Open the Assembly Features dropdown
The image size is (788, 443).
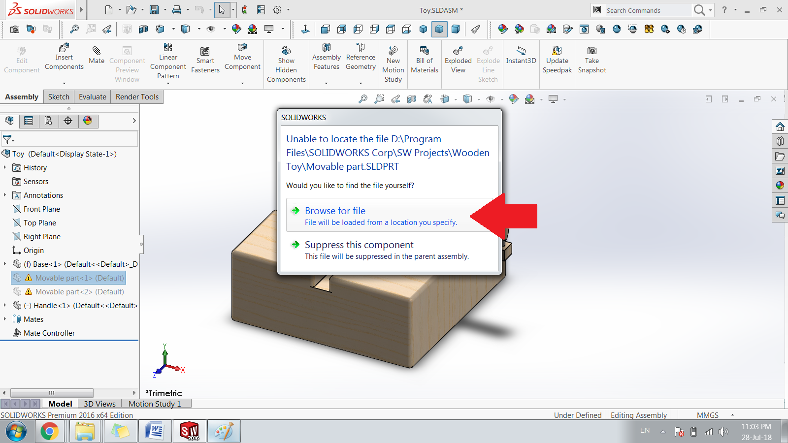[326, 83]
